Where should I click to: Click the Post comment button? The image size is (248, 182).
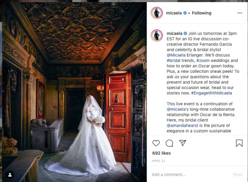[238, 174]
